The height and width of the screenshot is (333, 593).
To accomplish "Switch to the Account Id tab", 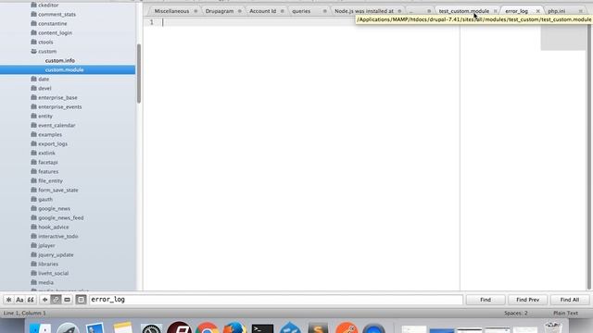I will [262, 11].
